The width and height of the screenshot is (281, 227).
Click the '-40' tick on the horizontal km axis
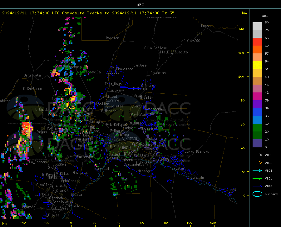[23, 223]
